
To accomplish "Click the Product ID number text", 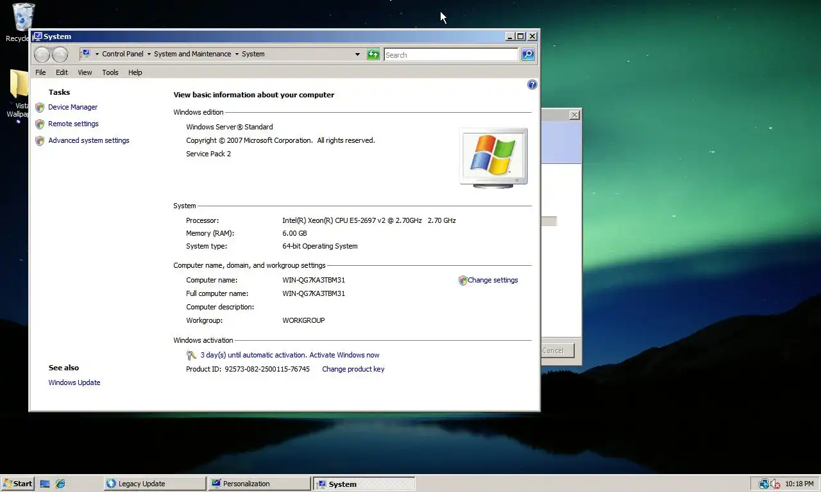I will [267, 369].
